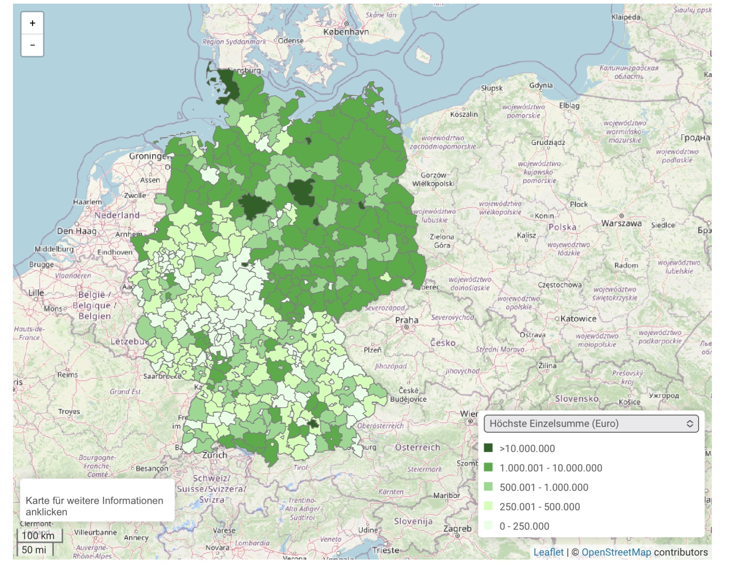741x564 pixels.
Task: Click the Katowice city label
Action: point(578,319)
